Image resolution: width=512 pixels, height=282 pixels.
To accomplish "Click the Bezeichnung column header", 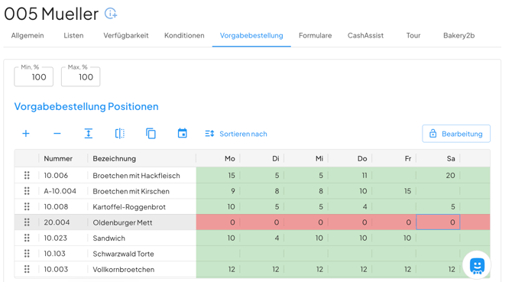I will (x=115, y=159).
